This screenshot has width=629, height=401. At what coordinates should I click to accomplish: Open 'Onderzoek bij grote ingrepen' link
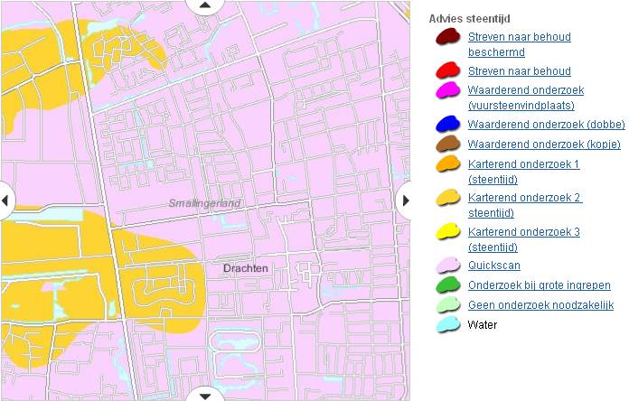[x=540, y=285]
